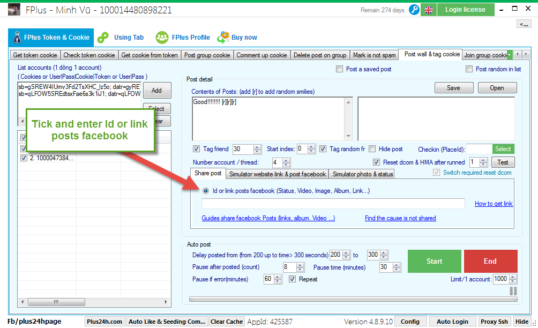Uncheck the Repeat checkbox
Viewport: 538px width, 328px height.
[x=292, y=279]
